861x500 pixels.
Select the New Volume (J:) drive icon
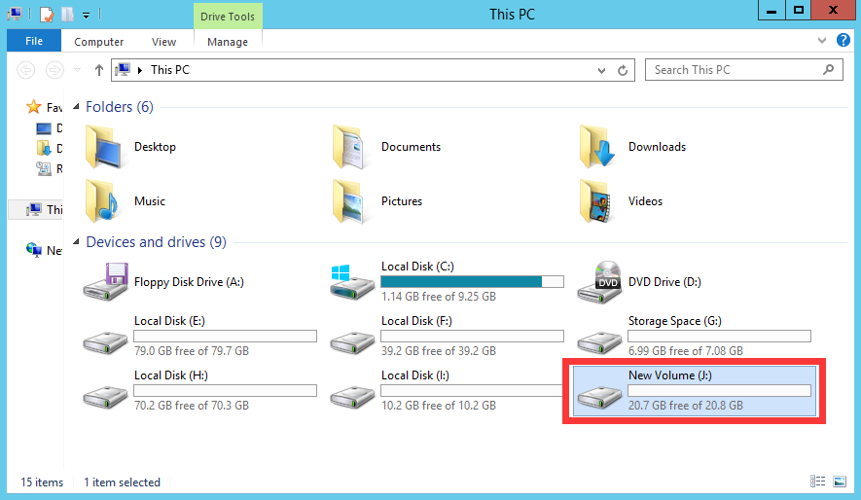point(599,396)
